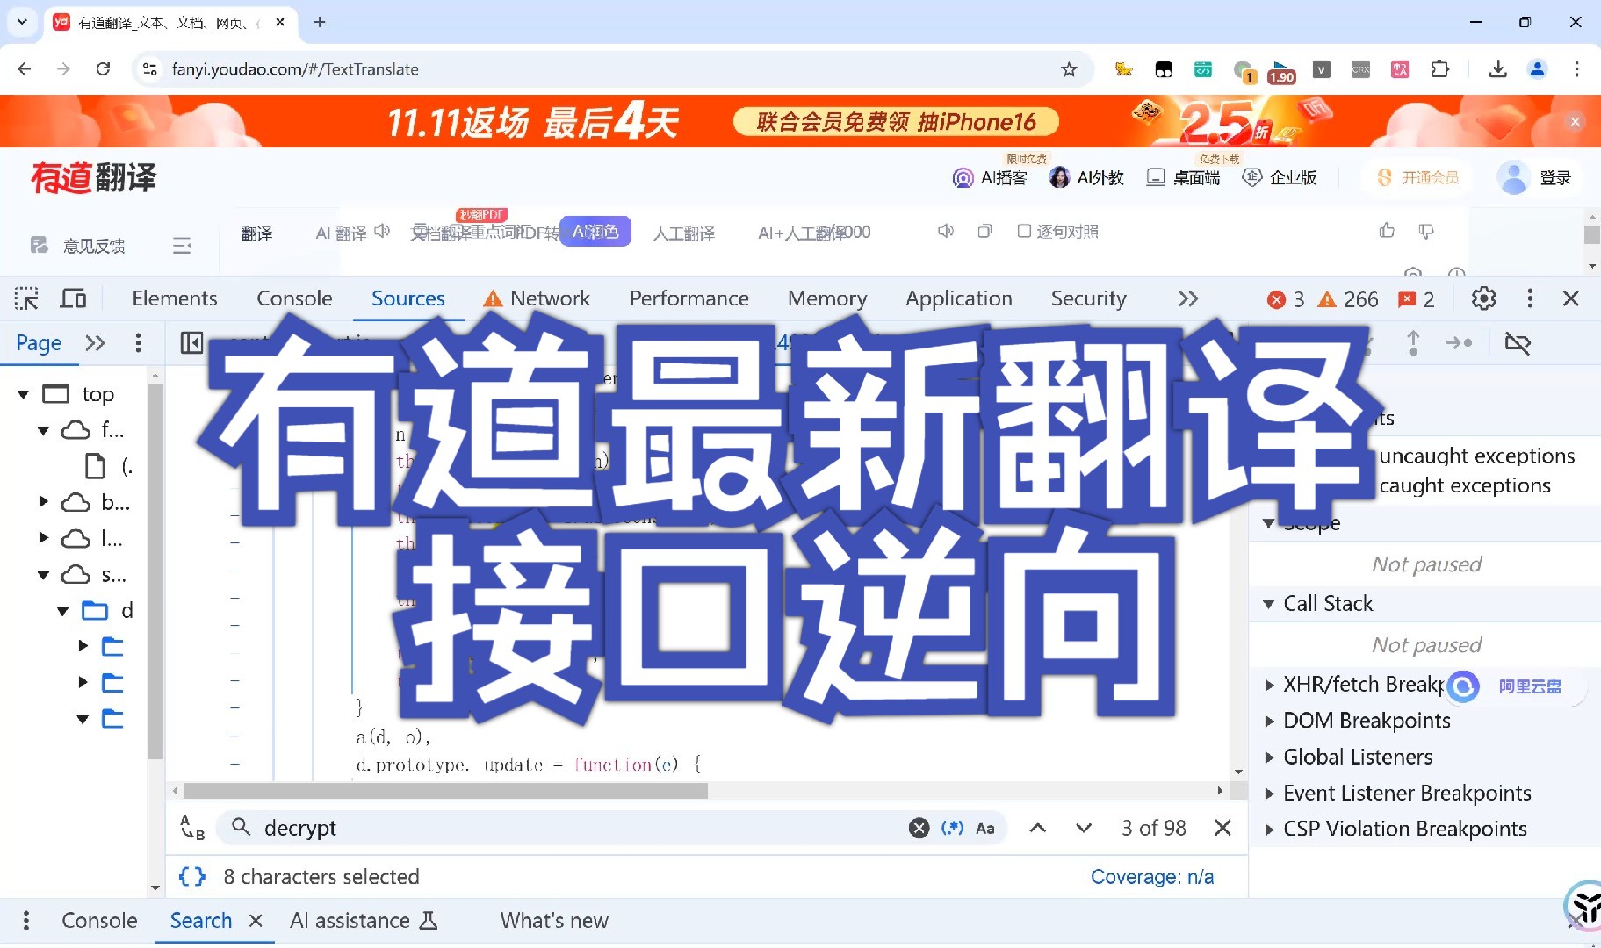Switch to the Console tab
Viewport: 1601px width, 948px height.
pos(294,298)
